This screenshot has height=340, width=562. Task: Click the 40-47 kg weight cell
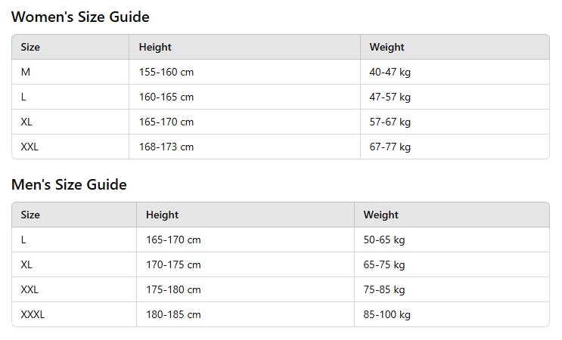click(x=390, y=72)
